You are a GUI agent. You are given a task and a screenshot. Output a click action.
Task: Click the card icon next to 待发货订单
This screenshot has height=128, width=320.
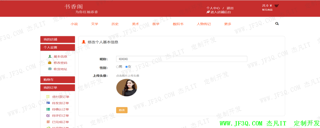tap(48, 103)
